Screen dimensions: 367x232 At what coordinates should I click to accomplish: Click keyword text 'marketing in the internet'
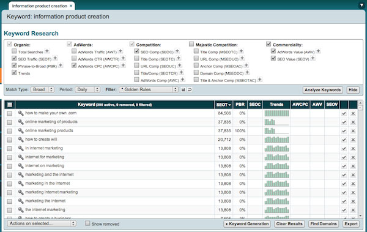(48, 183)
